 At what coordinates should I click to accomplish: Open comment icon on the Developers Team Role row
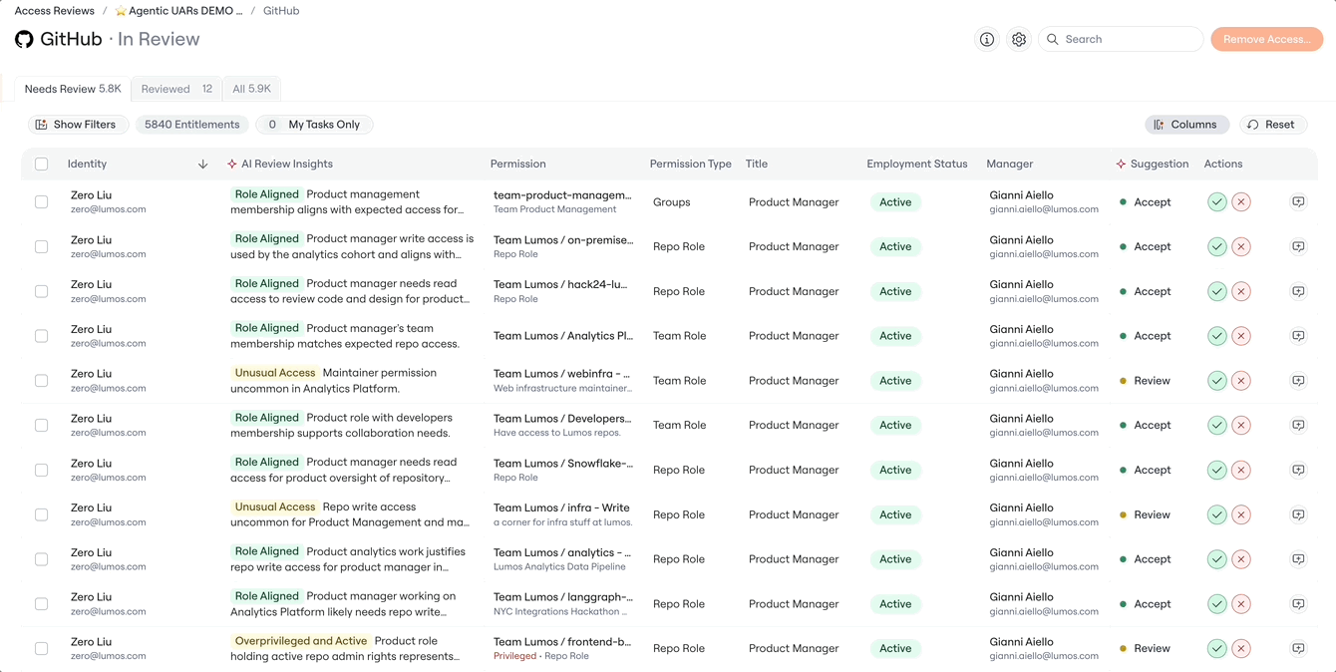1297,425
